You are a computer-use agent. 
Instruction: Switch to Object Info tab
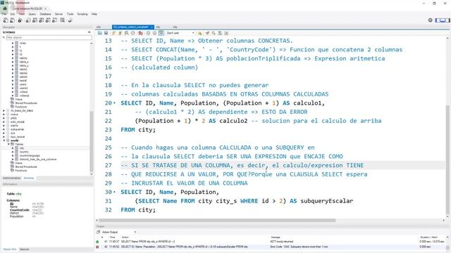tap(9, 249)
